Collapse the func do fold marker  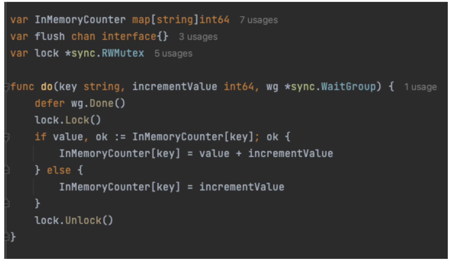pos(7,87)
